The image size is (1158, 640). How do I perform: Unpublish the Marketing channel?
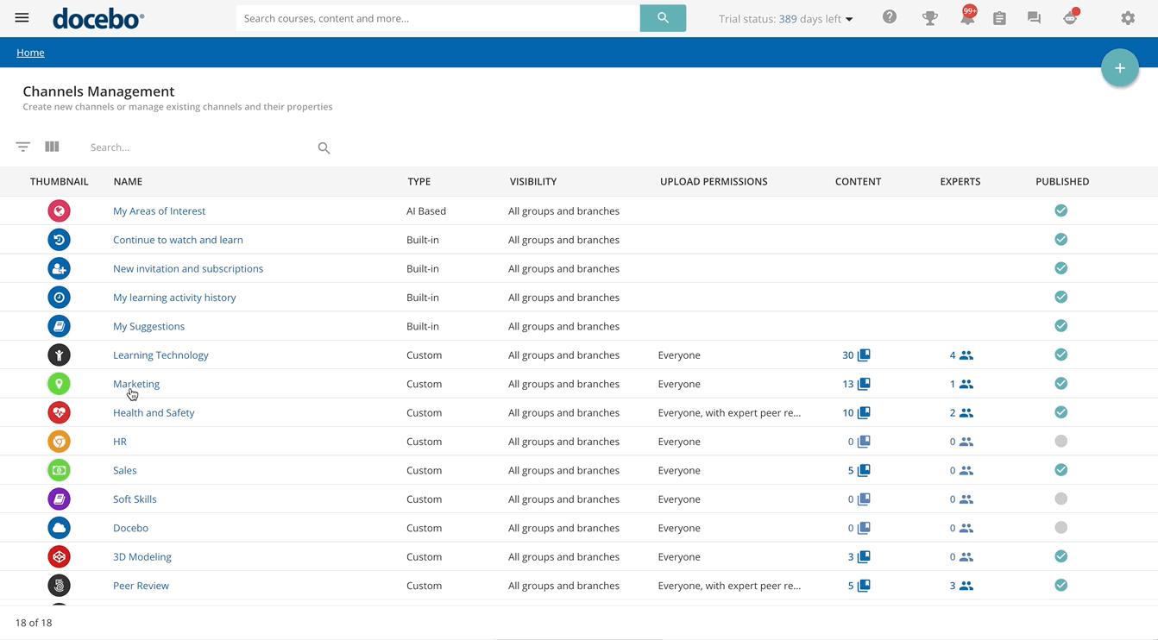tap(1060, 384)
